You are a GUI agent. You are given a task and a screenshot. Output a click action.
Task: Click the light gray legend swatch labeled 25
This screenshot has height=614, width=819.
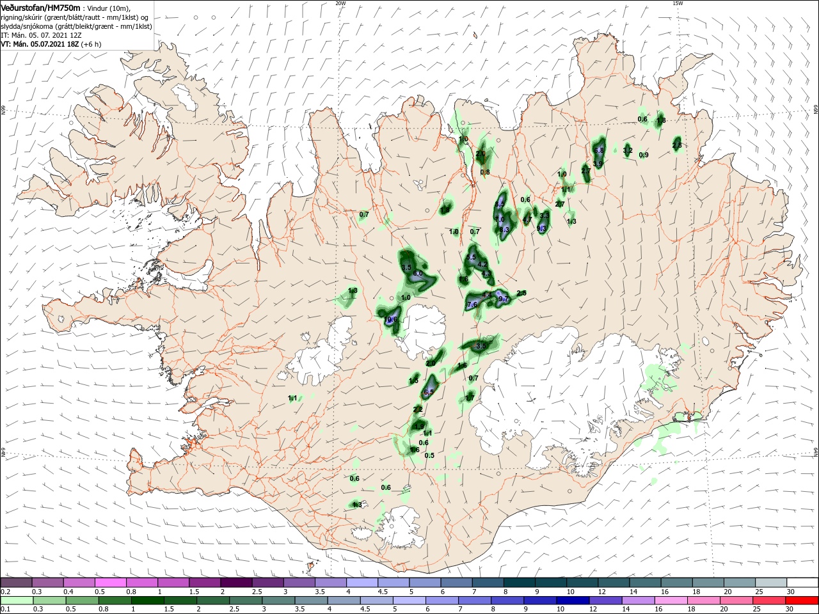pyautogui.click(x=771, y=583)
